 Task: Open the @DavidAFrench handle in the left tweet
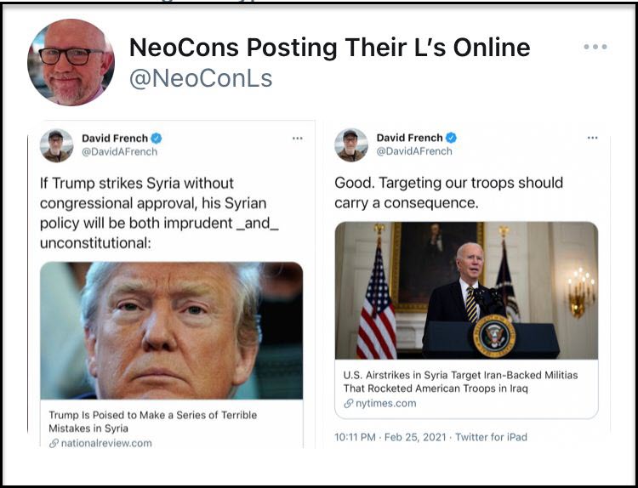tap(120, 151)
